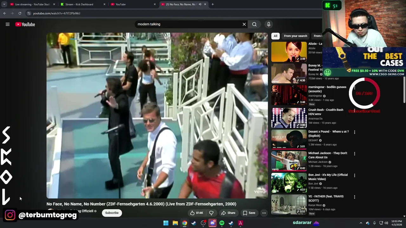Click the Kanye West channel name
This screenshot has width=406, height=228.
(316, 205)
